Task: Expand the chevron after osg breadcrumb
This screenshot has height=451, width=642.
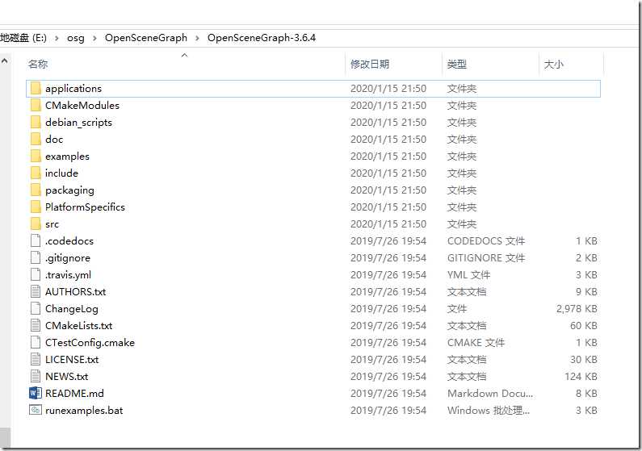Action: click(94, 38)
